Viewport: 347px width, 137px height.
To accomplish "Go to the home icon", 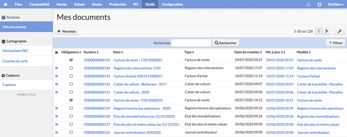I will coord(5,4).
